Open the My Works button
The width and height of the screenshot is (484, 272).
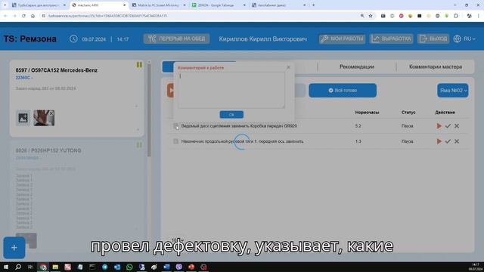(x=342, y=39)
